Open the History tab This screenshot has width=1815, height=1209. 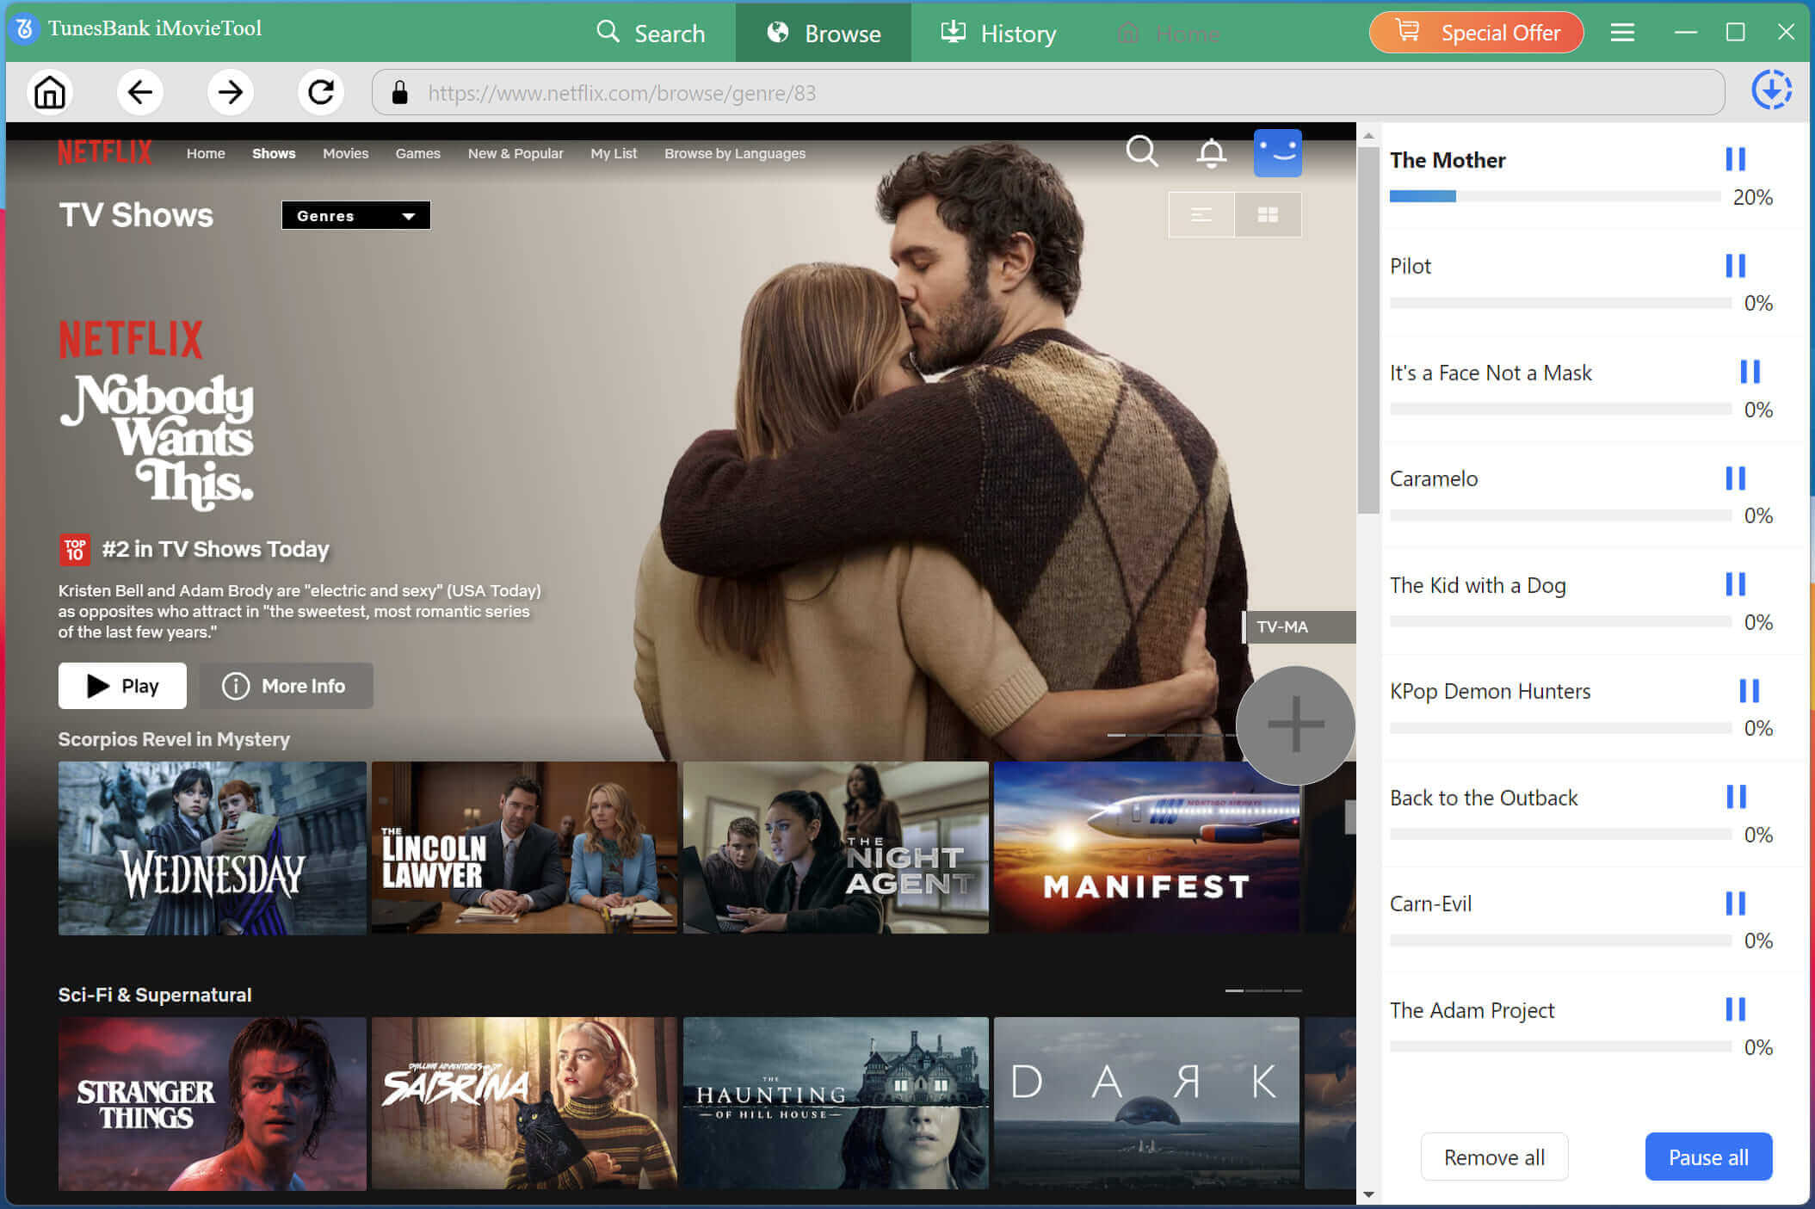click(x=998, y=33)
